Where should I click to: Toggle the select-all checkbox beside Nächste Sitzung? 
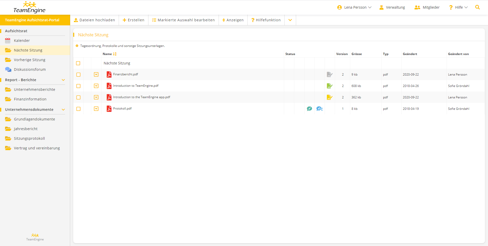point(78,63)
